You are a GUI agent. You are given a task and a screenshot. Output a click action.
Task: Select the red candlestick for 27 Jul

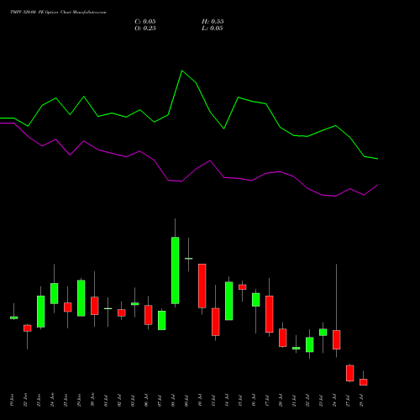pyautogui.click(x=350, y=373)
